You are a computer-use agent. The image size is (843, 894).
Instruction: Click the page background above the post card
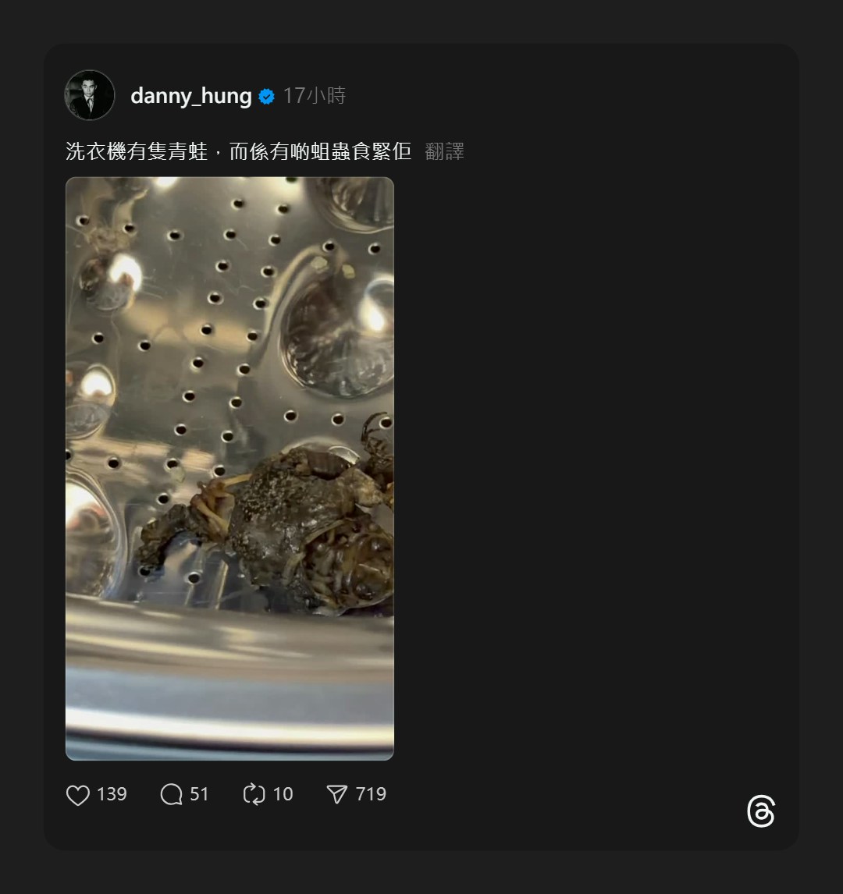click(421, 20)
